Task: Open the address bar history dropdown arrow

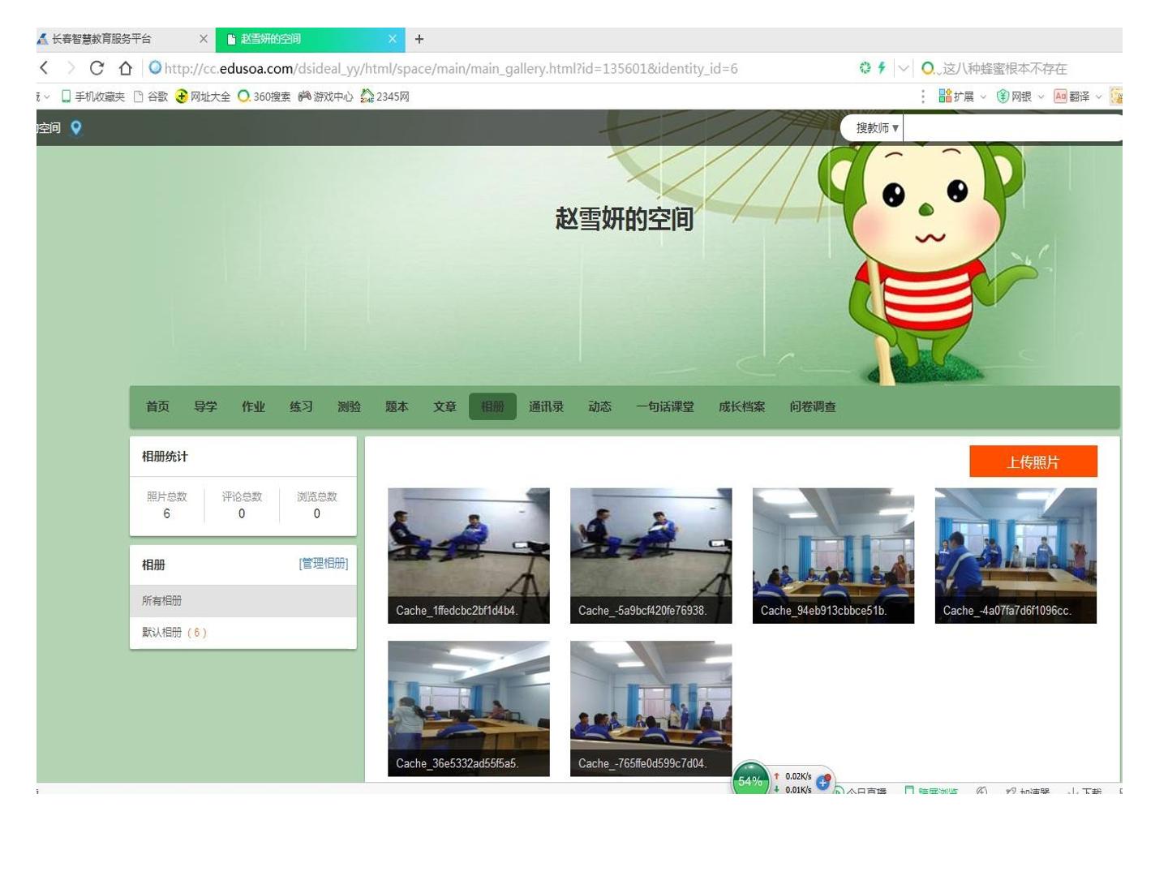Action: [903, 68]
